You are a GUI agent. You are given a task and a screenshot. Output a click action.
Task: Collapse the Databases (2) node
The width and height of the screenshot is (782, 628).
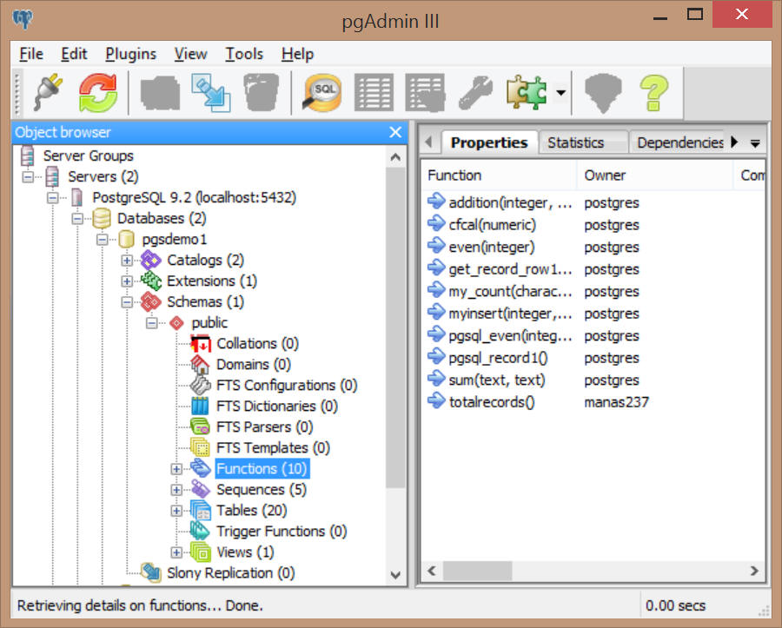coord(78,218)
